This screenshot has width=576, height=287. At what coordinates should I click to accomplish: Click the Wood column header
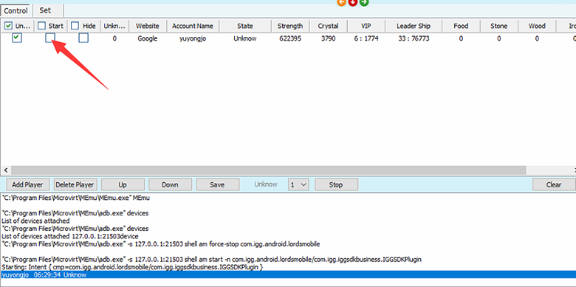tap(537, 26)
